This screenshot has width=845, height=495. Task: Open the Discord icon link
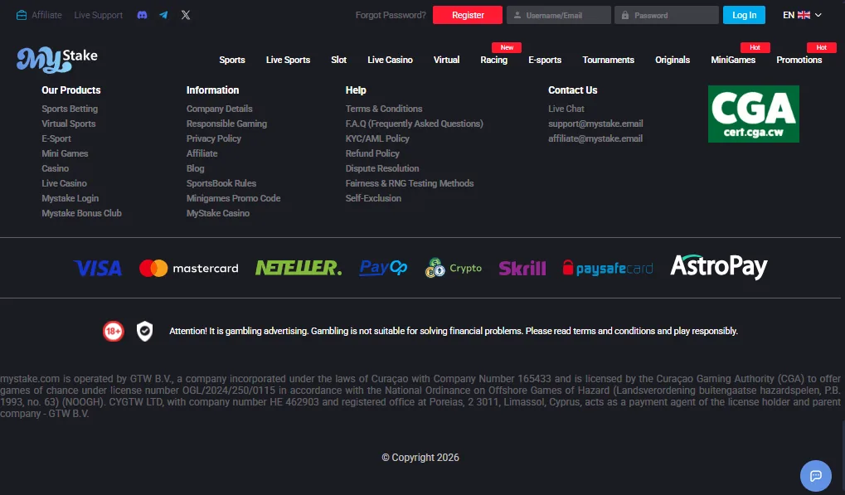pyautogui.click(x=143, y=15)
